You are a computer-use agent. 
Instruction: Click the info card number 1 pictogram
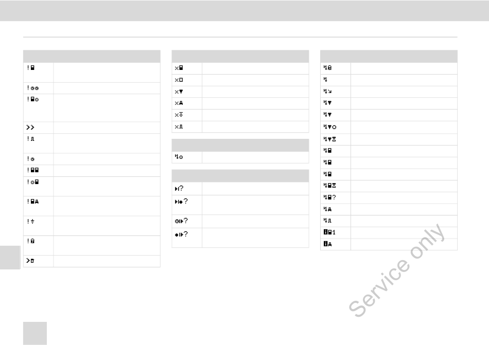pos(329,232)
